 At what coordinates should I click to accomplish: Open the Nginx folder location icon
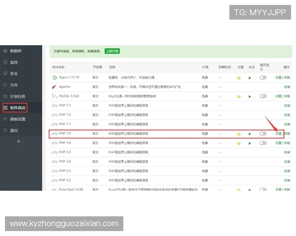pos(239,78)
